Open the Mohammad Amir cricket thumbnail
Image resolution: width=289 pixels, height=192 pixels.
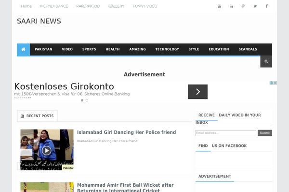pos(47,187)
